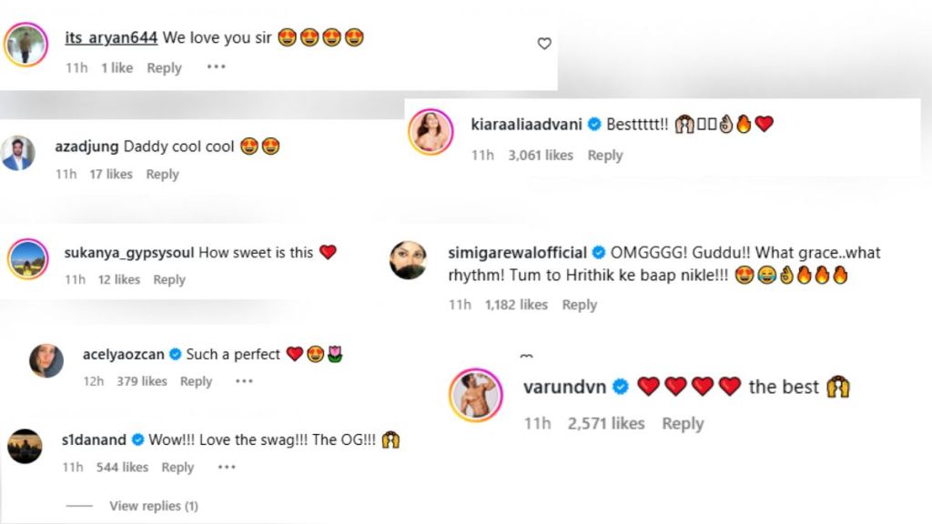Open azadjung's profile avatar
This screenshot has width=932, height=524.
tap(18, 153)
